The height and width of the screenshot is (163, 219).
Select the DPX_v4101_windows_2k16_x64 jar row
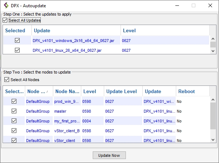(73, 41)
